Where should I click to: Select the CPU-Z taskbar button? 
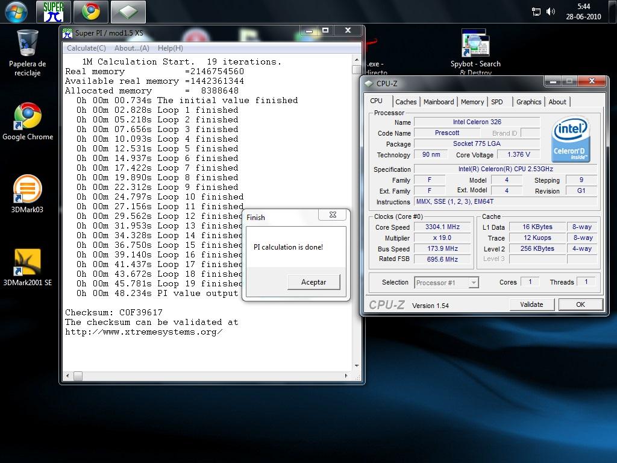pos(128,12)
